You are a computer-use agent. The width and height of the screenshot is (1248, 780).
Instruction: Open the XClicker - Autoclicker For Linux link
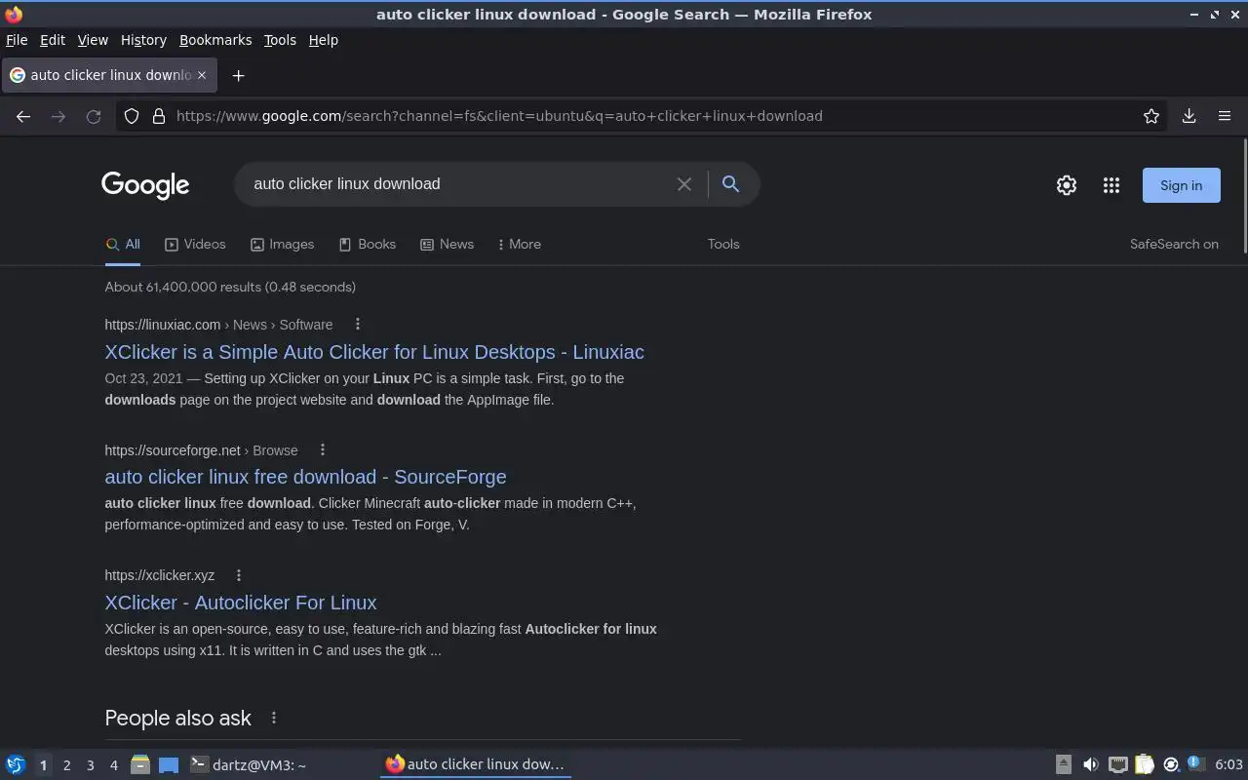241,603
